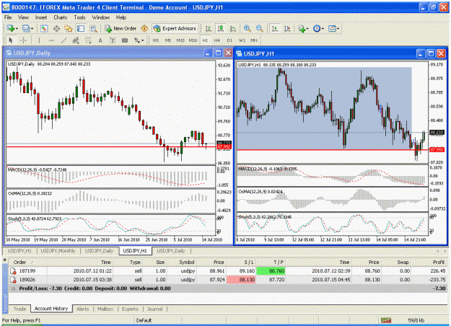Switch to the Trade terminal tab
451x326 pixels.
pyautogui.click(x=20, y=309)
